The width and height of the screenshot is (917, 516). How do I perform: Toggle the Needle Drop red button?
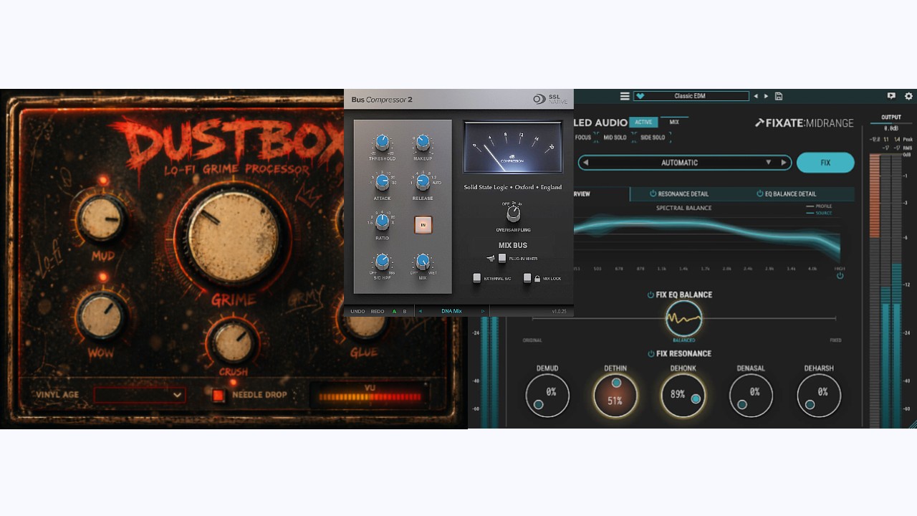pyautogui.click(x=219, y=395)
